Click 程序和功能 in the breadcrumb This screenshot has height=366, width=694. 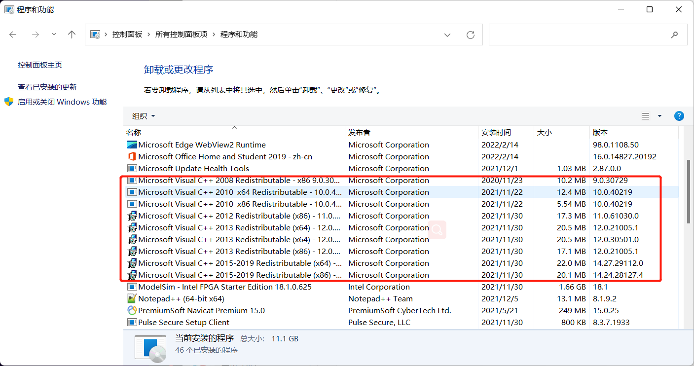pyautogui.click(x=239, y=35)
